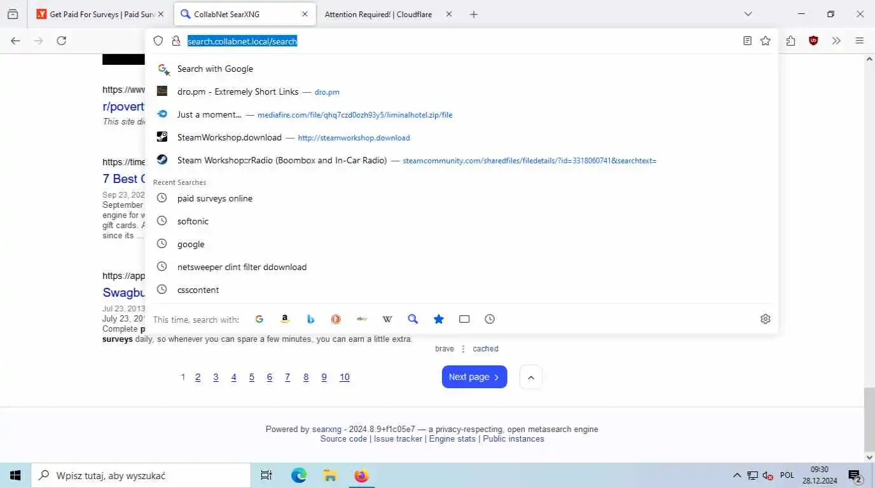The image size is (875, 488).
Task: Click the Next page button
Action: pyautogui.click(x=474, y=377)
